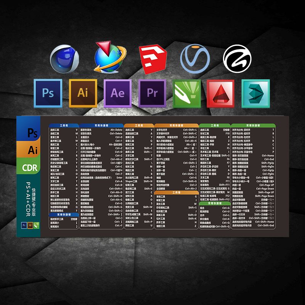Click the red AutoCAD icon
Viewport: 305px width, 305px height.
pos(221,93)
